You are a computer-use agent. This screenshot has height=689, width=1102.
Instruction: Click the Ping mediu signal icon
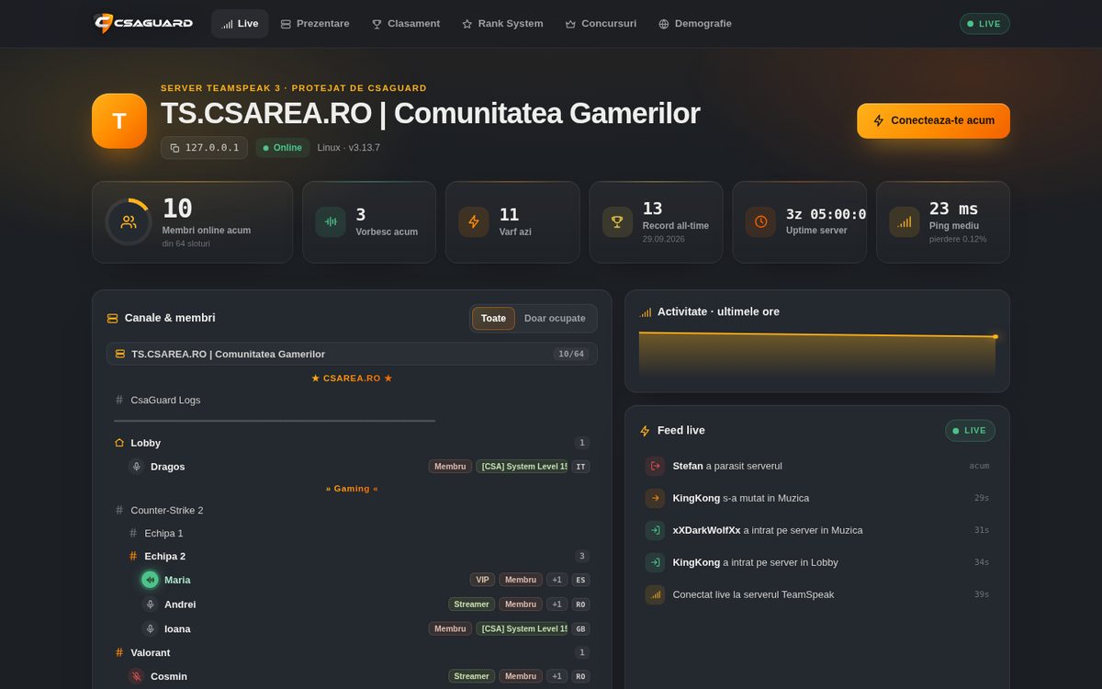click(x=905, y=221)
